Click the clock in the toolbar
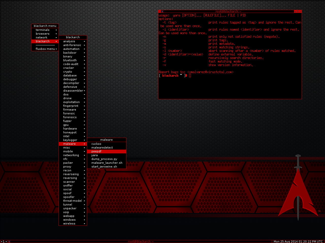The height and width of the screenshot is (243, 325). tap(298, 241)
